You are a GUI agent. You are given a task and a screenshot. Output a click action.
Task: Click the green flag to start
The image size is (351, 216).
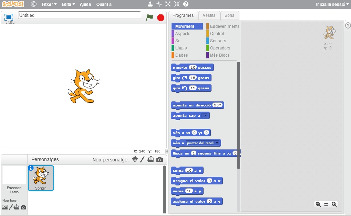coord(149,17)
